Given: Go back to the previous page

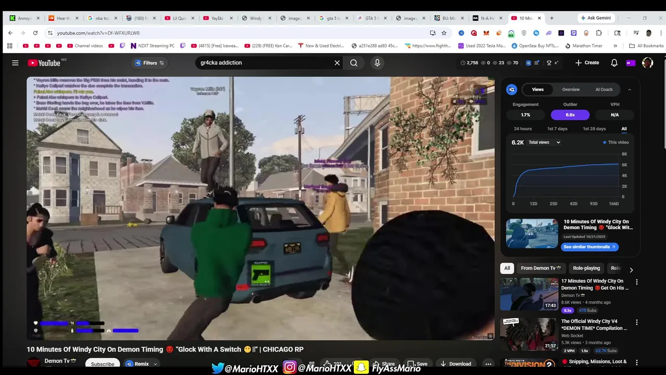Looking at the screenshot, I should coord(10,33).
